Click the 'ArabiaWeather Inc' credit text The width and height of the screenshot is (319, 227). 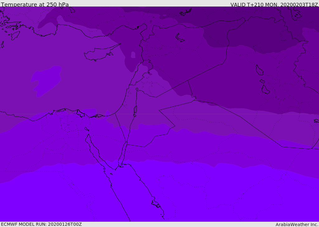point(297,225)
